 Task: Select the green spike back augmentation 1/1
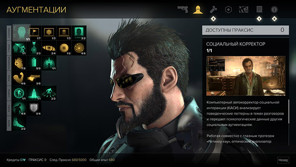[34, 93]
